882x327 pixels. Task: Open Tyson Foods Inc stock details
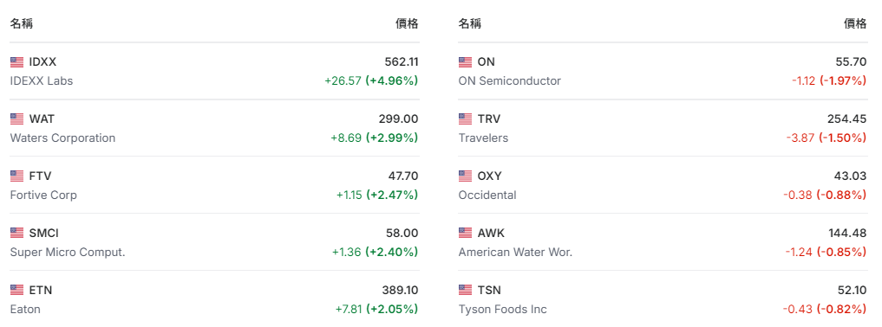502,309
